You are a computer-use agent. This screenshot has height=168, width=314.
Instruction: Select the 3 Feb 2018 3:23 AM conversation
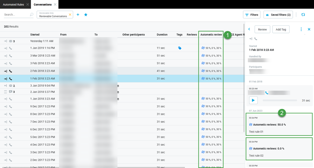(122, 63)
